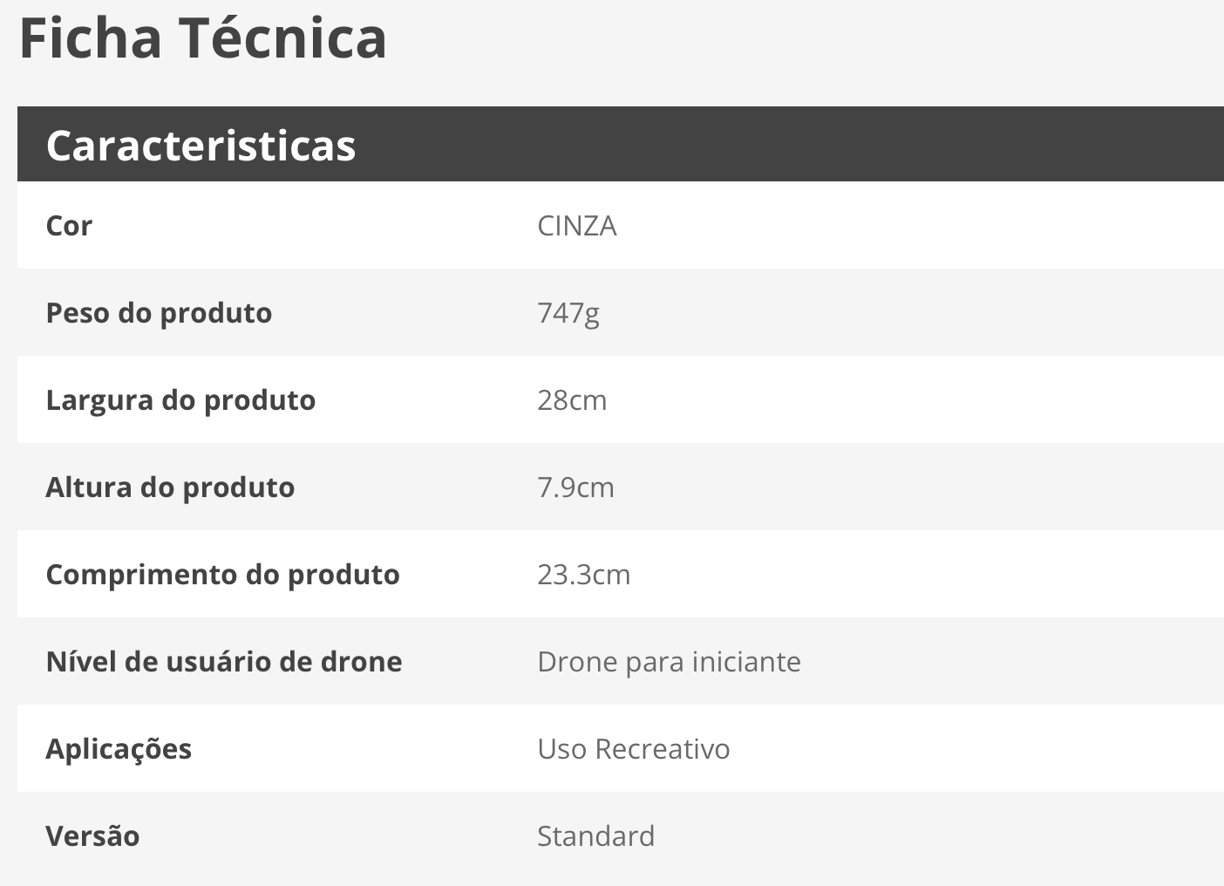Select the 747g weight value
Screen dimensions: 1224x886
pos(568,313)
